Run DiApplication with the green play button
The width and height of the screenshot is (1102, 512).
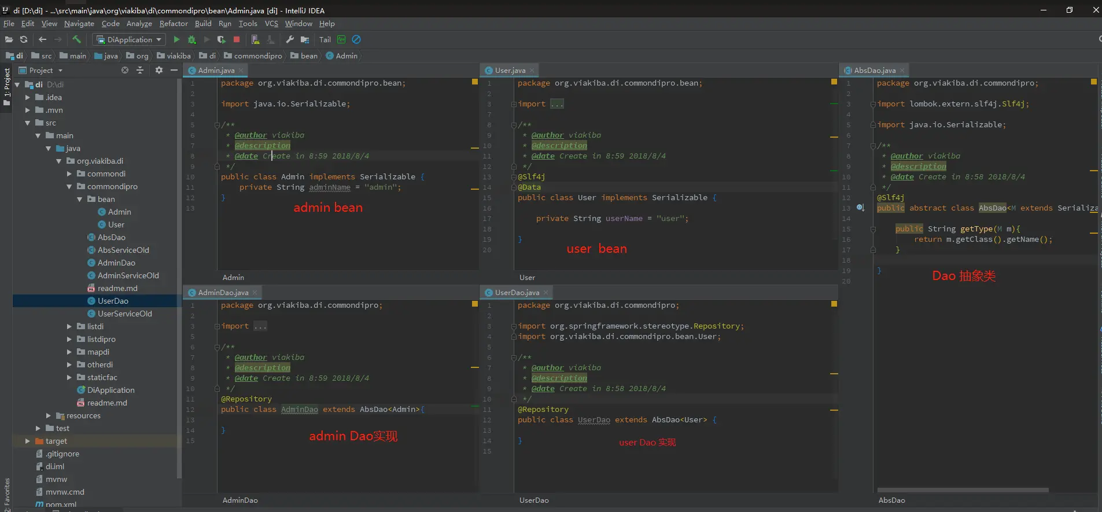tap(176, 39)
